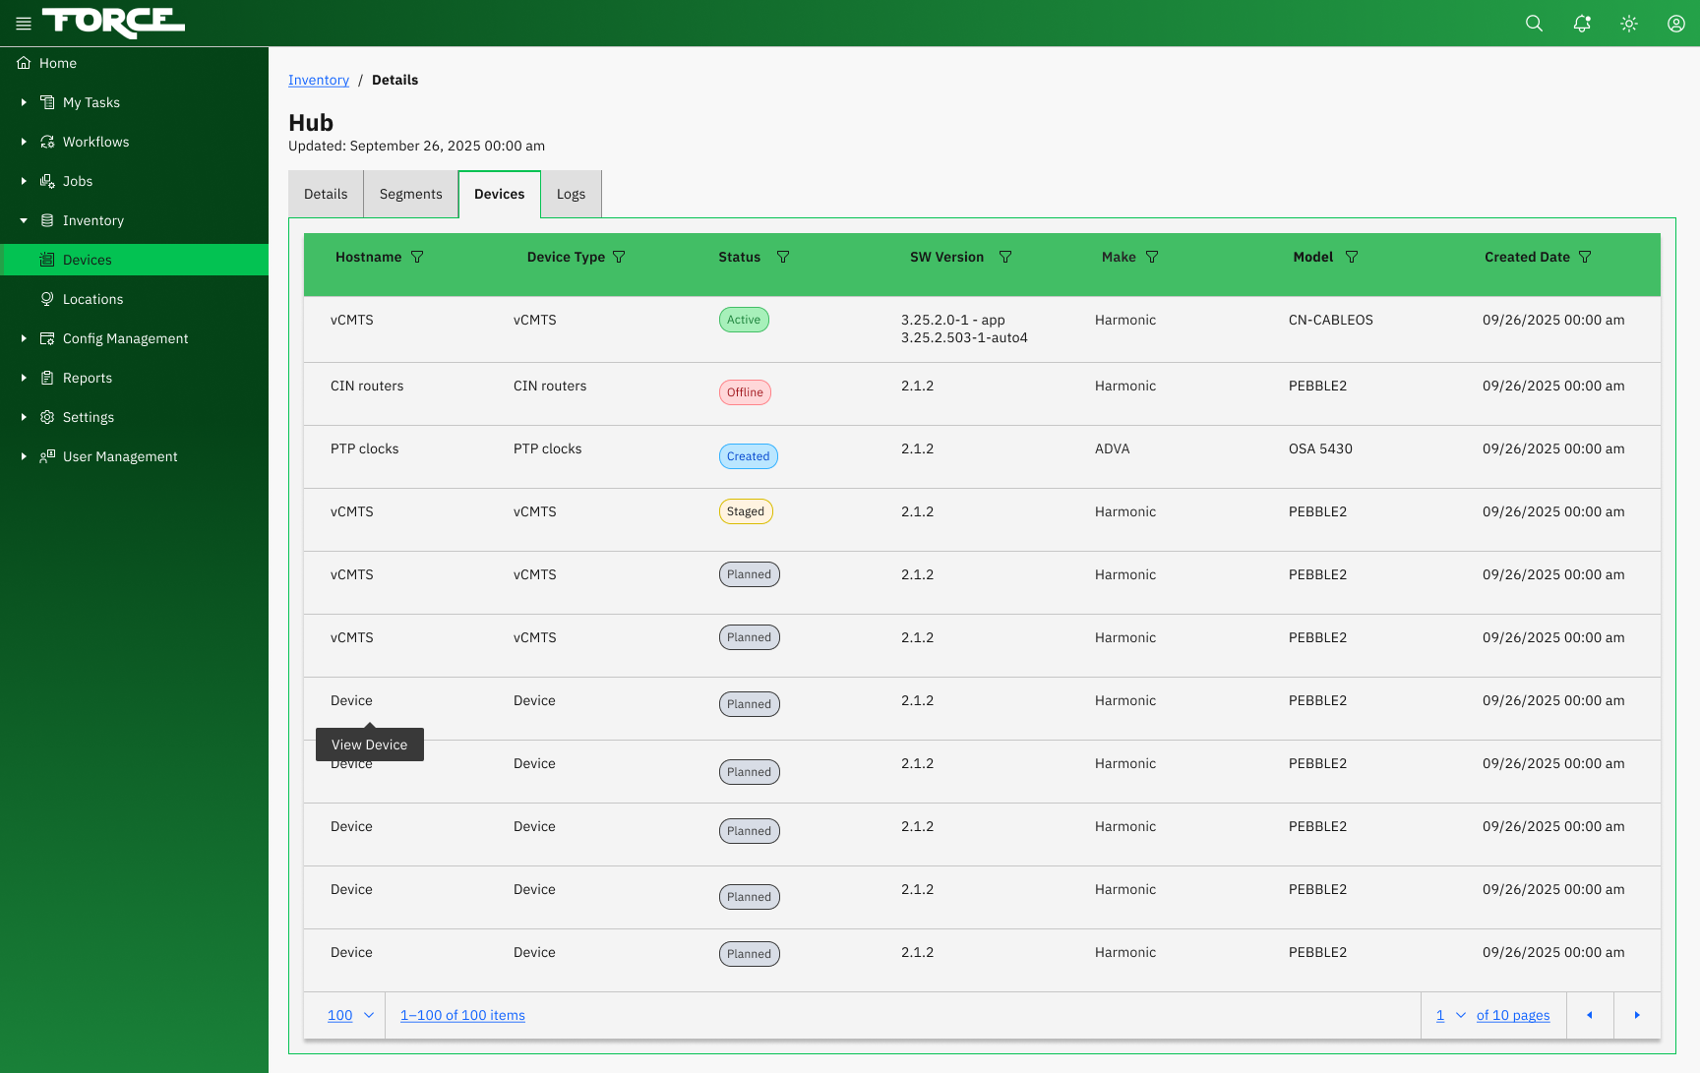
Task: Open filter for Created Date column
Action: pyautogui.click(x=1585, y=257)
